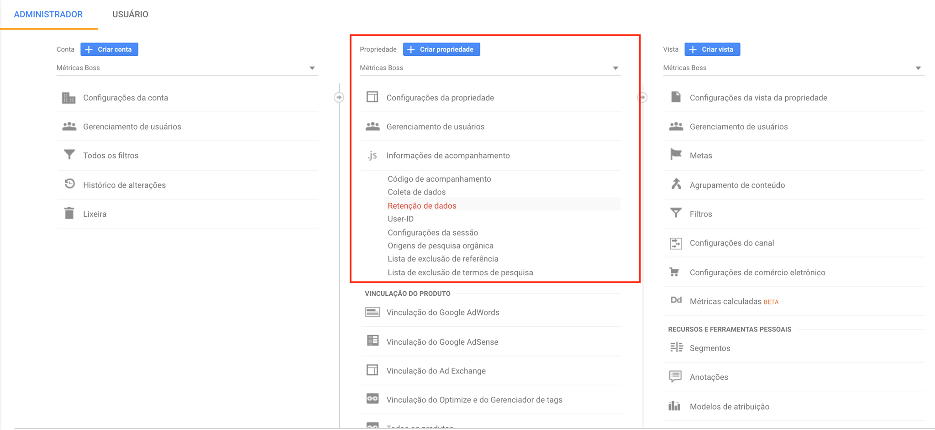The image size is (935, 430).
Task: Open Código de acompanhamento submenu item
Action: point(439,179)
